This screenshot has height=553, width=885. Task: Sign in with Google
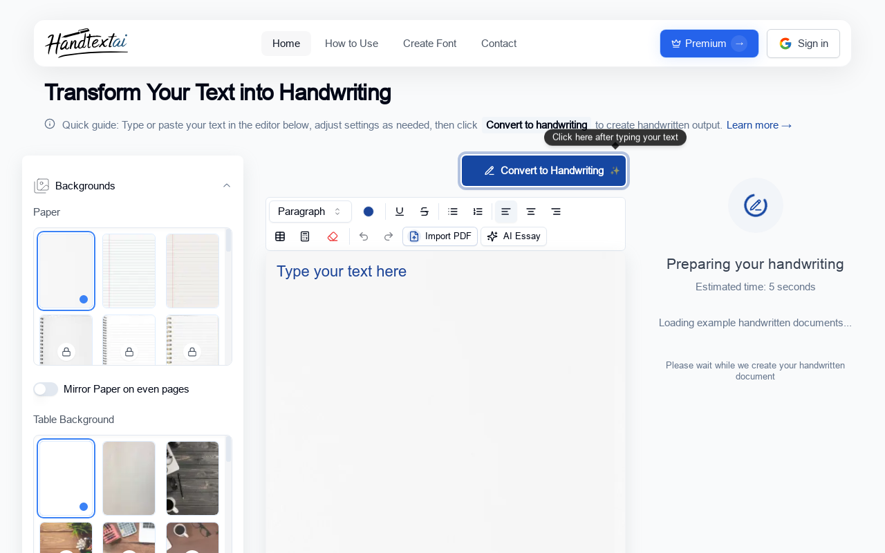803,44
